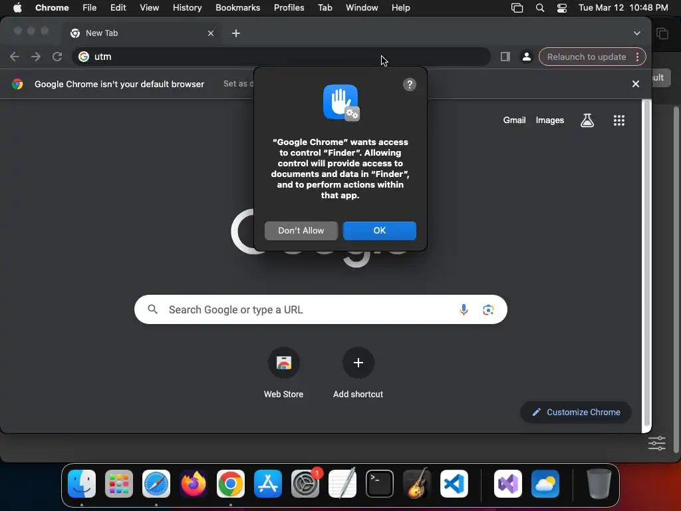Open Visual Studio from the Dock
Viewport: 681px width, 511px height.
pos(508,484)
